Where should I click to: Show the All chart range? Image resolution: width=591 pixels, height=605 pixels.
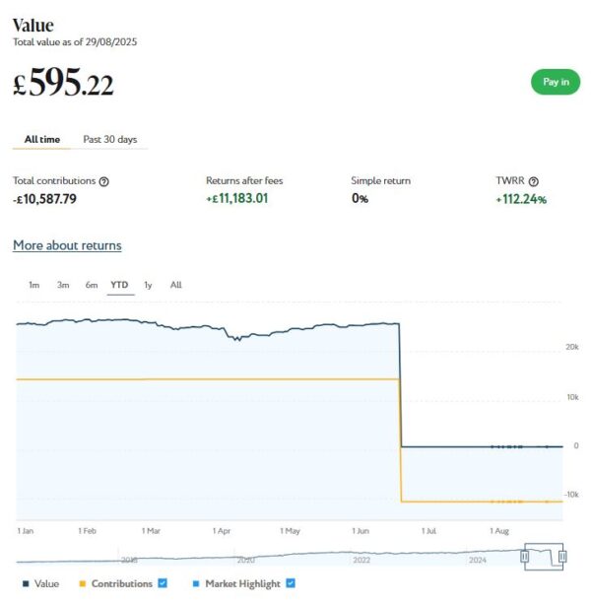click(175, 285)
